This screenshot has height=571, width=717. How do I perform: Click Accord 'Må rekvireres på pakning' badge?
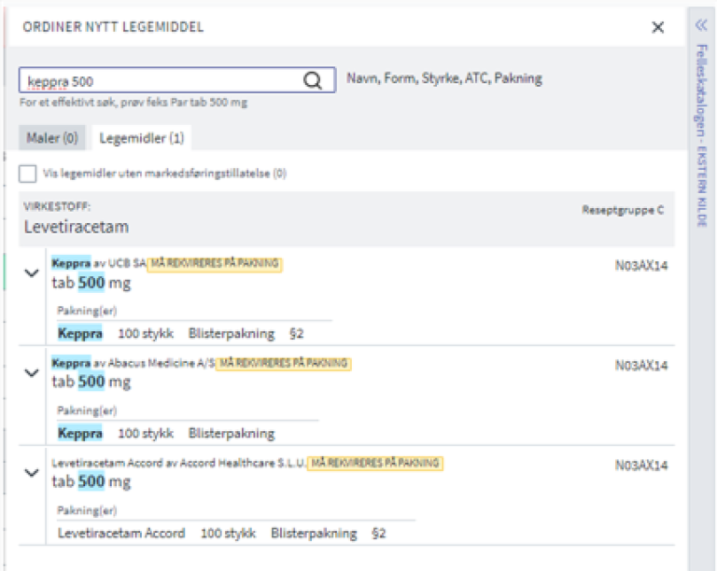click(x=375, y=463)
